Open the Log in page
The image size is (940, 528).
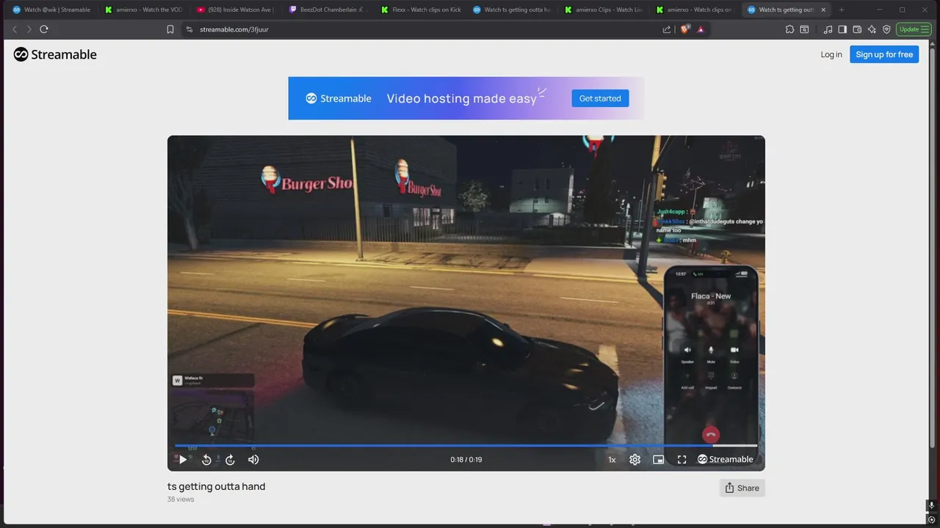[831, 54]
